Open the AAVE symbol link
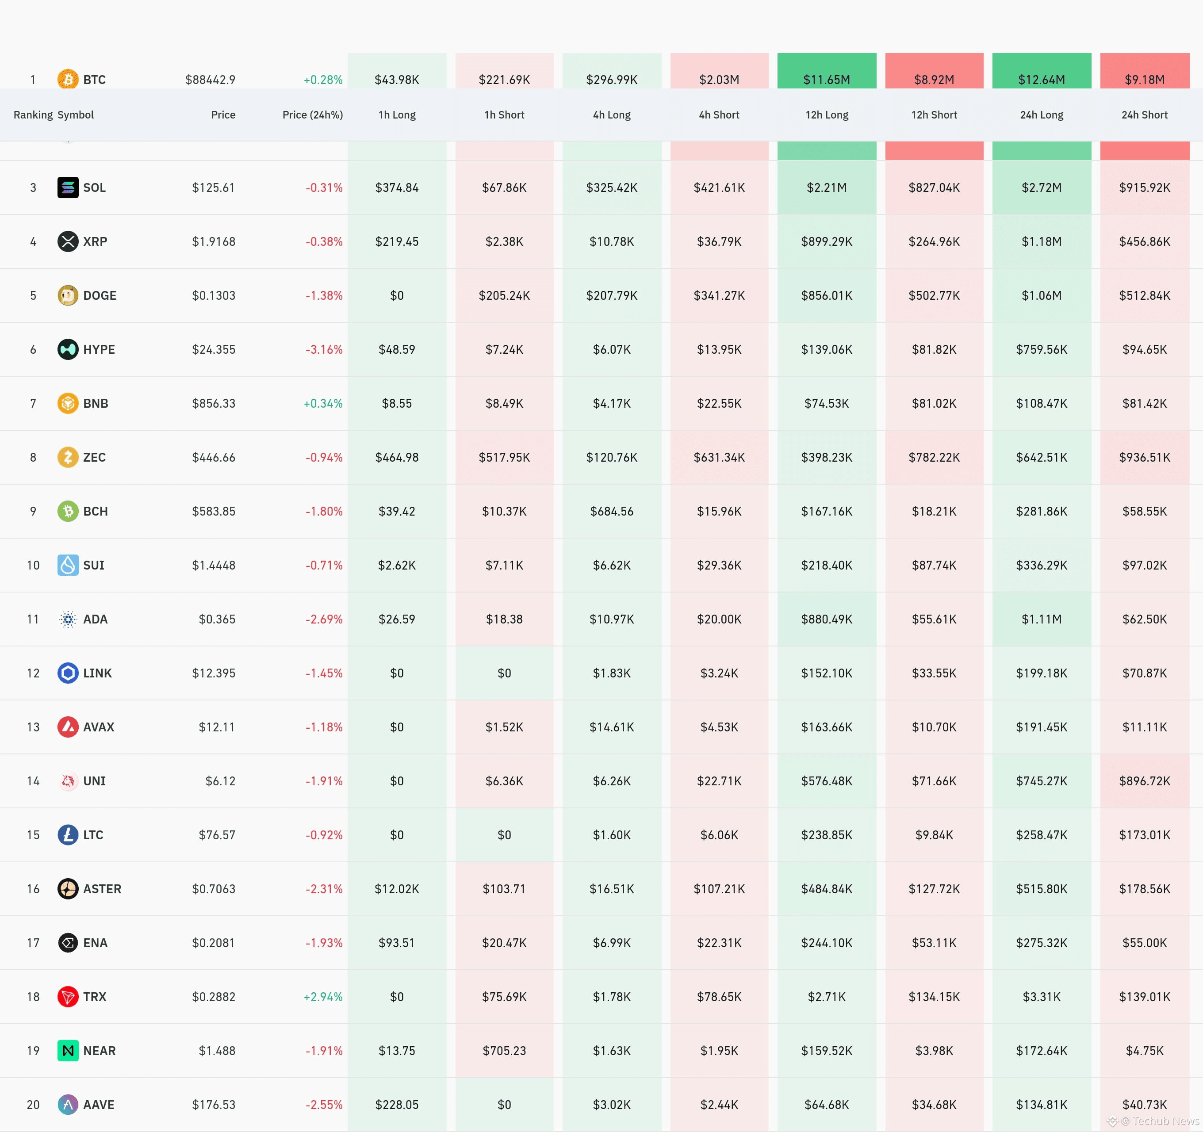1203x1132 pixels. click(x=99, y=1104)
